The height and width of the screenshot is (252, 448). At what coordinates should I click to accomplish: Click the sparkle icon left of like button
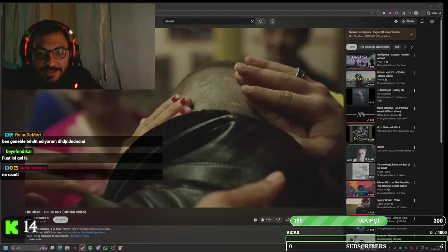tap(255, 220)
